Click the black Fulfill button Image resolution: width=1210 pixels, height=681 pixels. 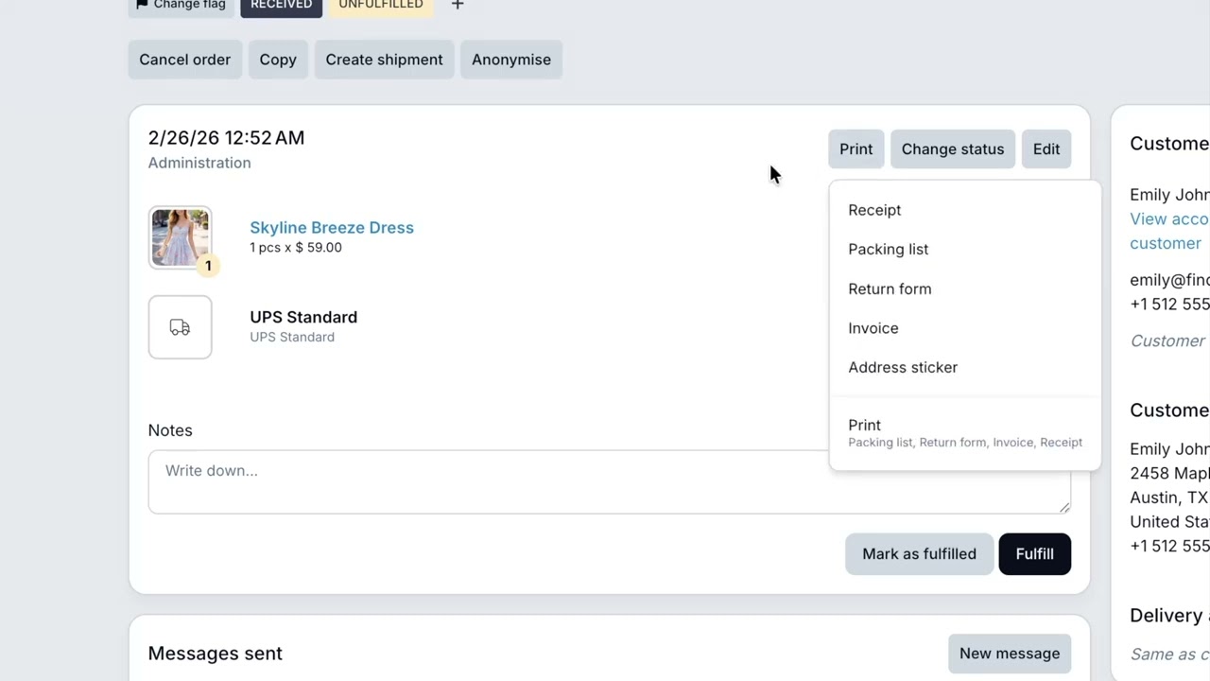click(1034, 554)
